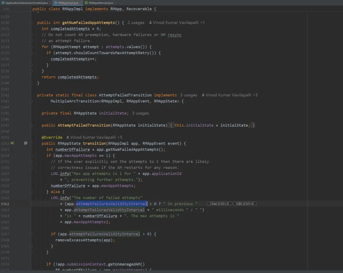Click highlighted attemptFailuresValidityInterval on line 1562

(111, 204)
